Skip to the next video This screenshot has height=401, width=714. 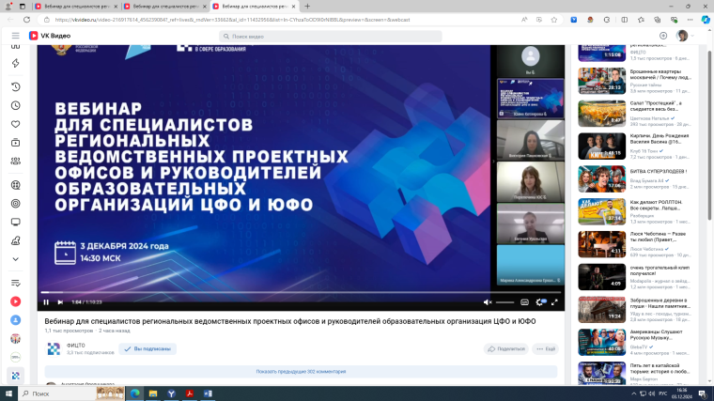pyautogui.click(x=60, y=302)
